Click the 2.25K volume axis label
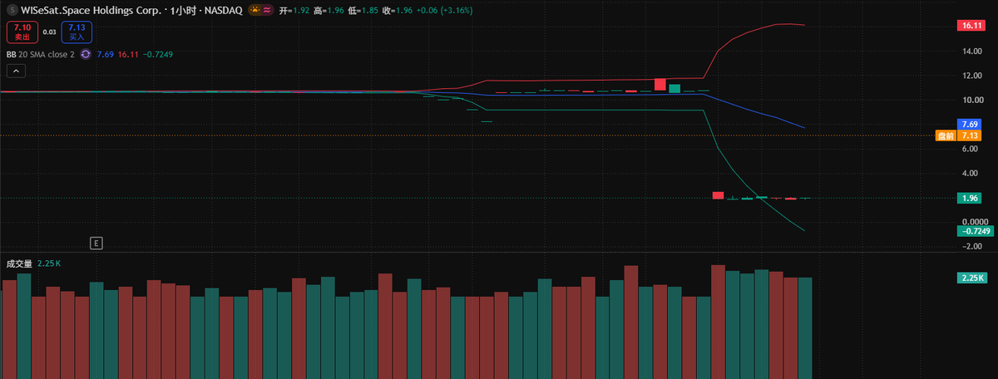998x379 pixels. point(971,278)
